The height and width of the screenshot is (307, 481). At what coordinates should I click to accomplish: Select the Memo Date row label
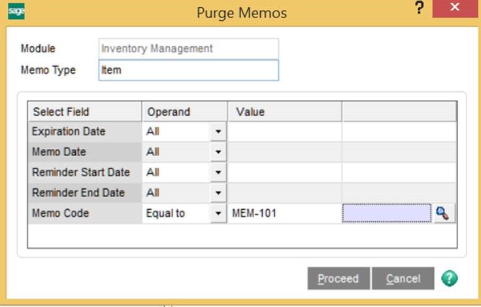85,152
